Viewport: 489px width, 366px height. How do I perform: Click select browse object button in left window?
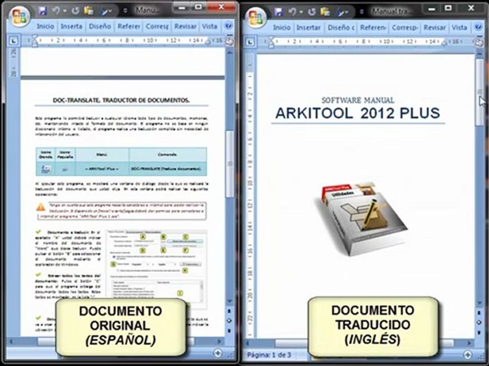tap(229, 321)
